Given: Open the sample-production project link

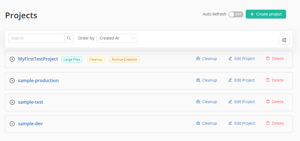Looking at the screenshot, I should tap(38, 80).
